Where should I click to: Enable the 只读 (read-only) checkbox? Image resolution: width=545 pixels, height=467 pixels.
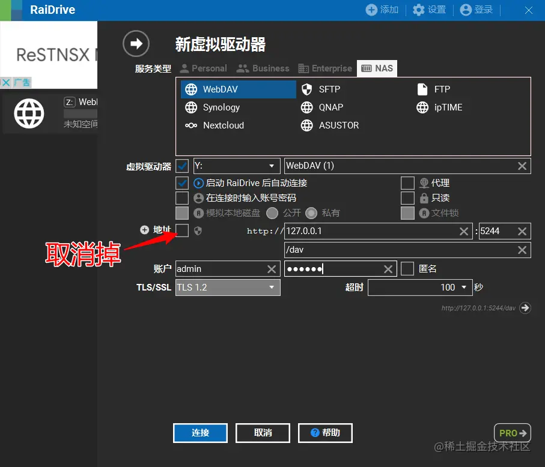[x=407, y=197]
